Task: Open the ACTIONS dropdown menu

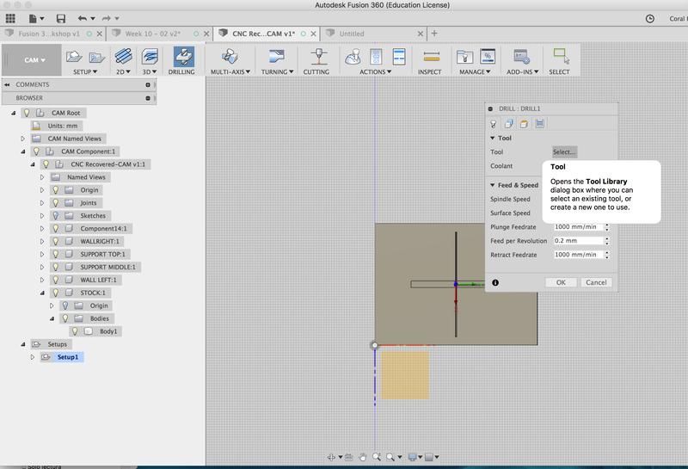Action: coord(375,72)
